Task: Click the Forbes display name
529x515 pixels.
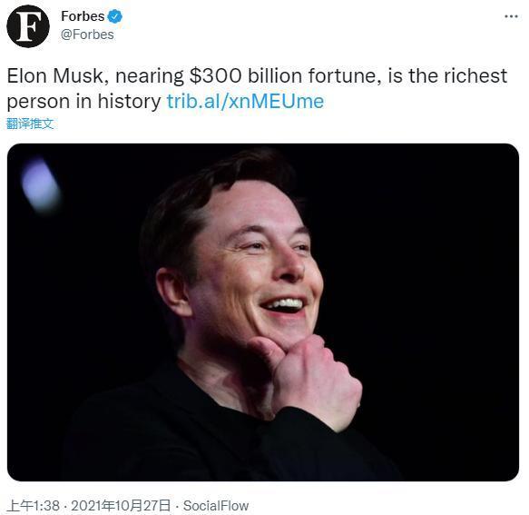Action: pyautogui.click(x=83, y=16)
